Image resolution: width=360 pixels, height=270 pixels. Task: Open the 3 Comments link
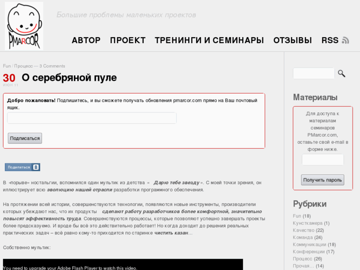point(52,66)
